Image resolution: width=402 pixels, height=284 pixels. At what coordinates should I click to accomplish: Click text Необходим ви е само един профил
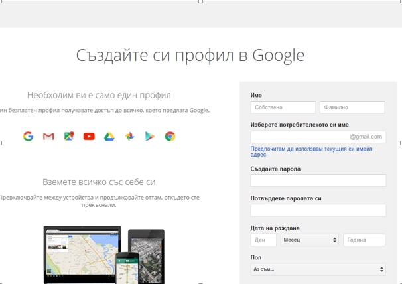[x=99, y=95]
